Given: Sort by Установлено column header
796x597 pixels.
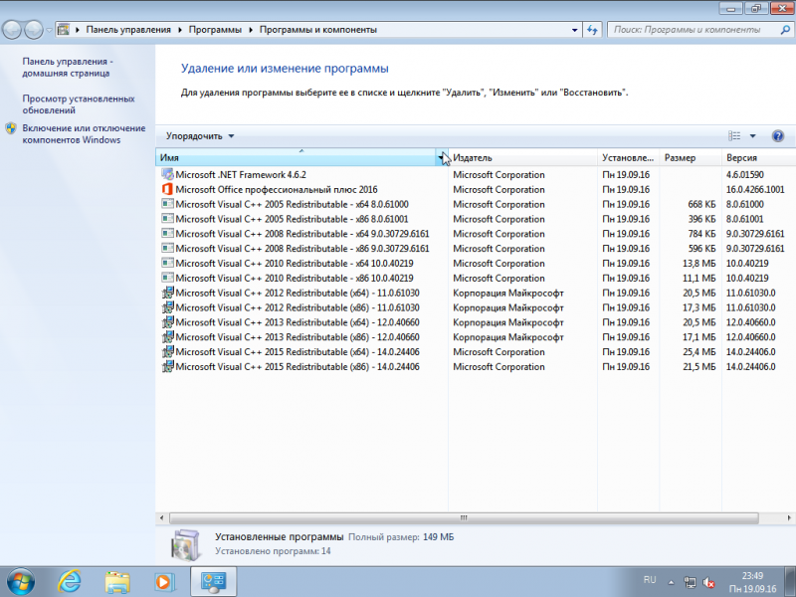Looking at the screenshot, I should point(628,158).
